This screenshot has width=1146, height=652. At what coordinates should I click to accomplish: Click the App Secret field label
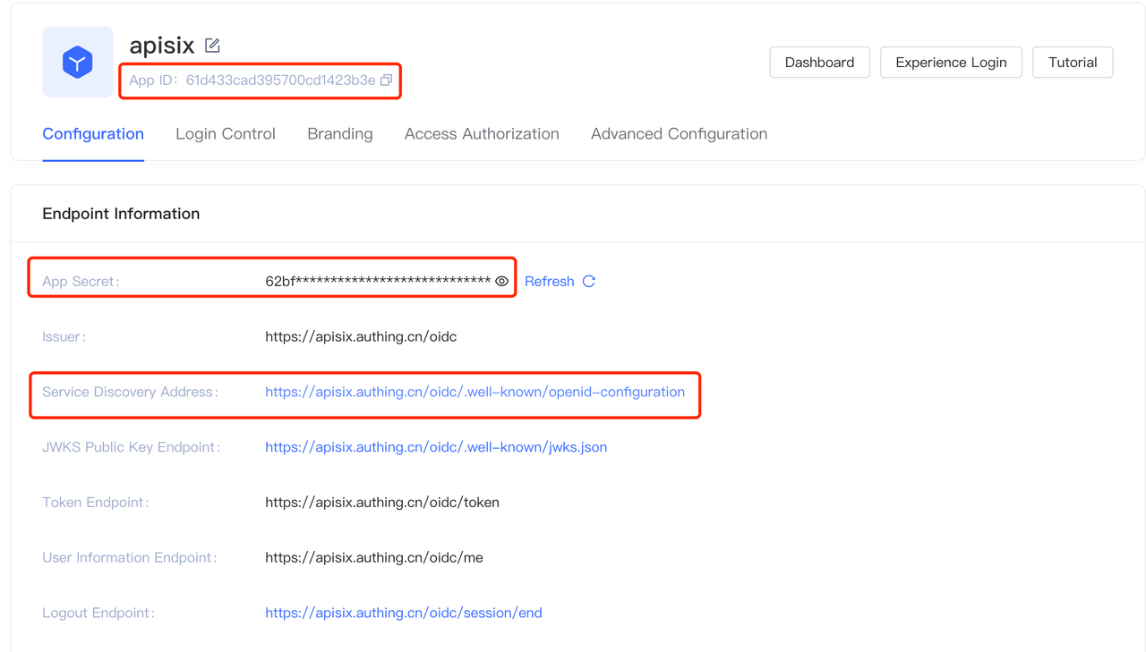(x=81, y=281)
